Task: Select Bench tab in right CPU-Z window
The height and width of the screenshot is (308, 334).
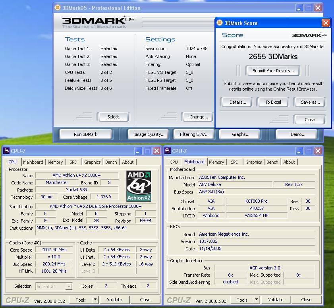Action: click(272, 162)
